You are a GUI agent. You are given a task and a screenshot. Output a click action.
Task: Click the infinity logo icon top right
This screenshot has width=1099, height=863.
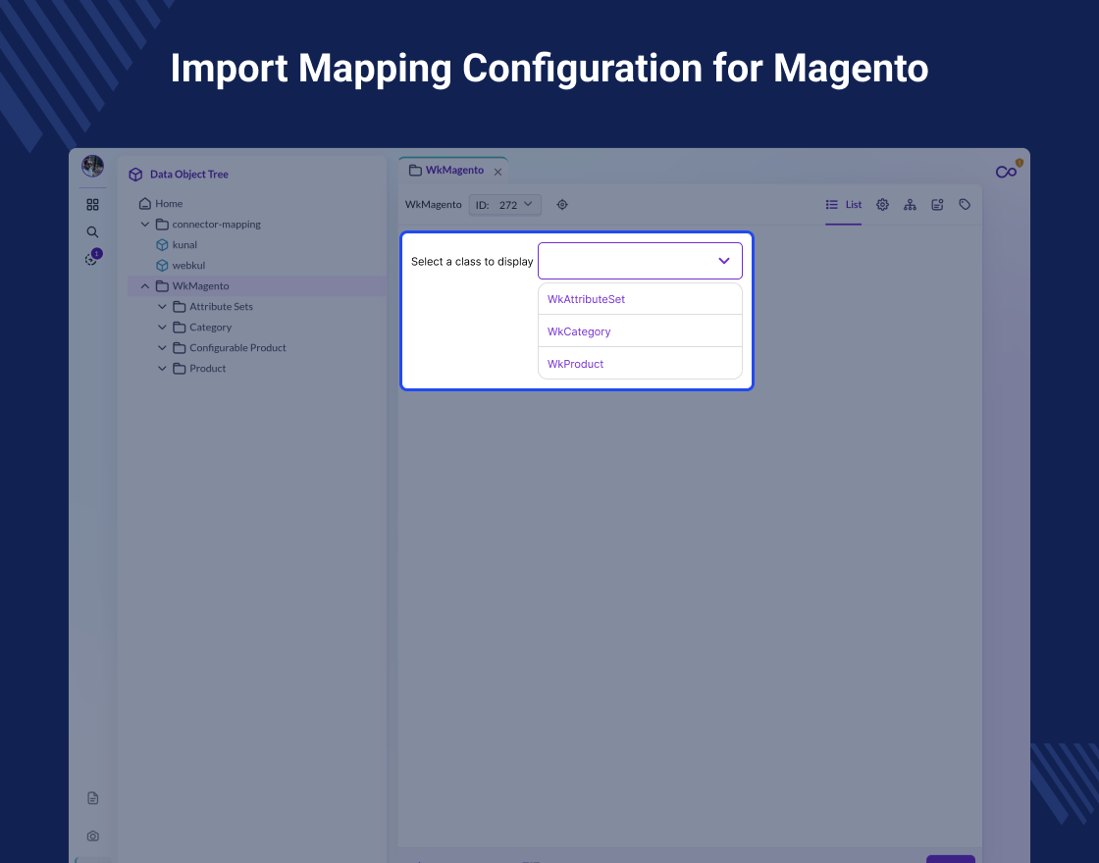[x=1007, y=171]
